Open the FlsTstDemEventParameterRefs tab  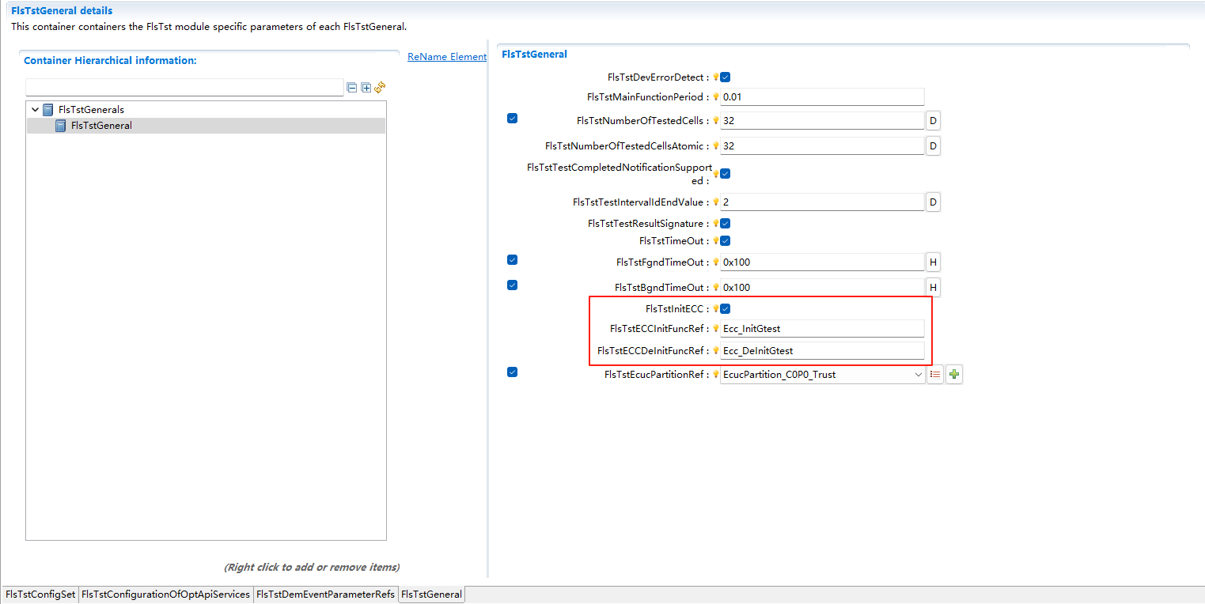pos(324,594)
